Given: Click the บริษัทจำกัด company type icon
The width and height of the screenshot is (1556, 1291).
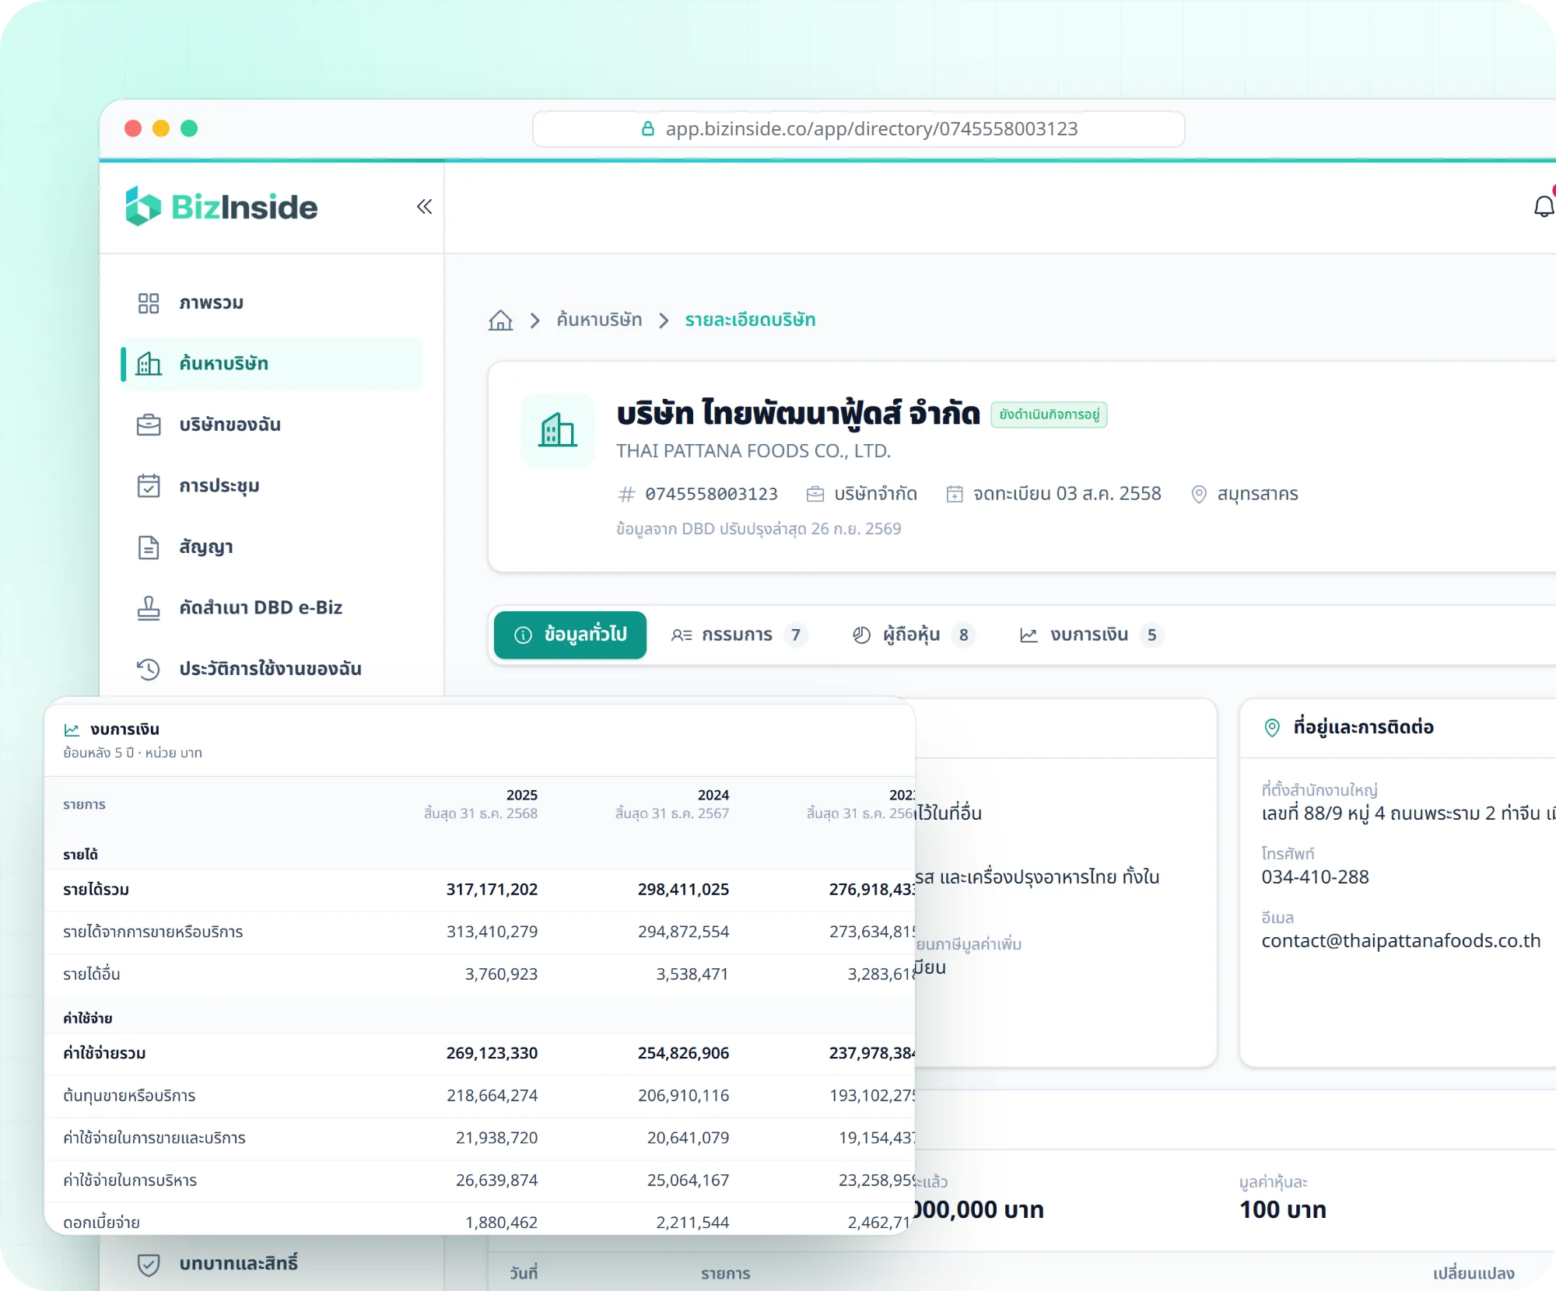Looking at the screenshot, I should pyautogui.click(x=815, y=494).
